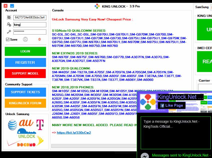
Task: Click the red SUPPORT MODEL button
Action: 25,73
